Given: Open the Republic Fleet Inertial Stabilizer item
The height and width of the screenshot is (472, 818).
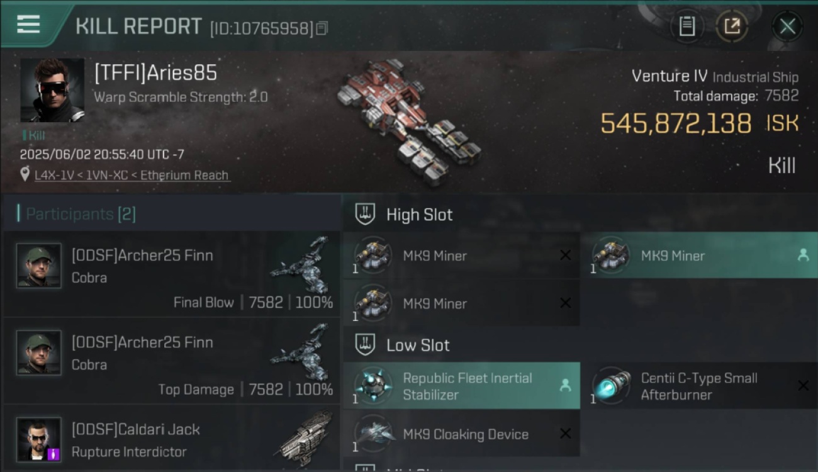Looking at the screenshot, I should click(x=461, y=386).
